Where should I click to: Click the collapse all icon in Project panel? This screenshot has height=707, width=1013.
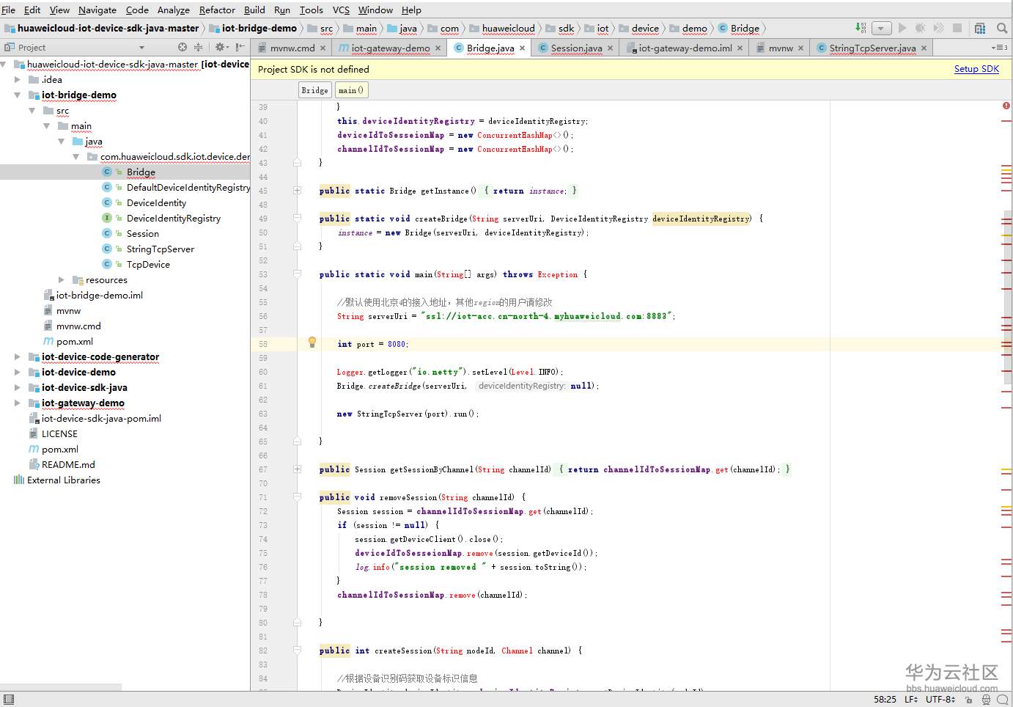pyautogui.click(x=198, y=47)
